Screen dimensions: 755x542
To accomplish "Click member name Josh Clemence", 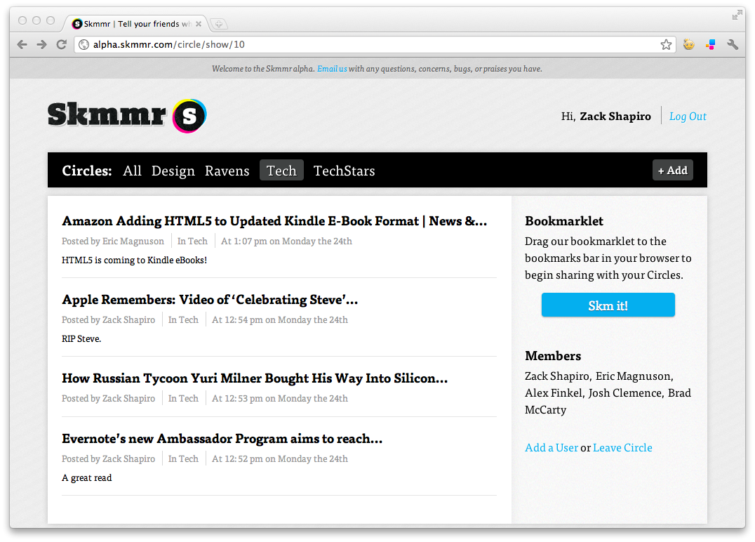I will click(x=625, y=393).
